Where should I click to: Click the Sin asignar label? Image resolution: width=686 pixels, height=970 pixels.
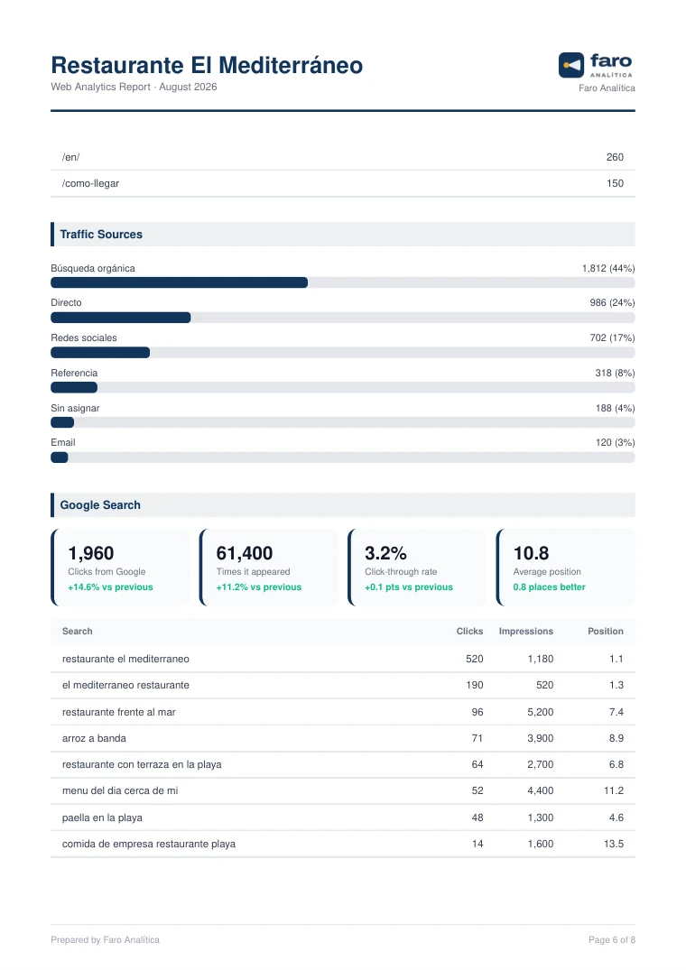point(75,408)
